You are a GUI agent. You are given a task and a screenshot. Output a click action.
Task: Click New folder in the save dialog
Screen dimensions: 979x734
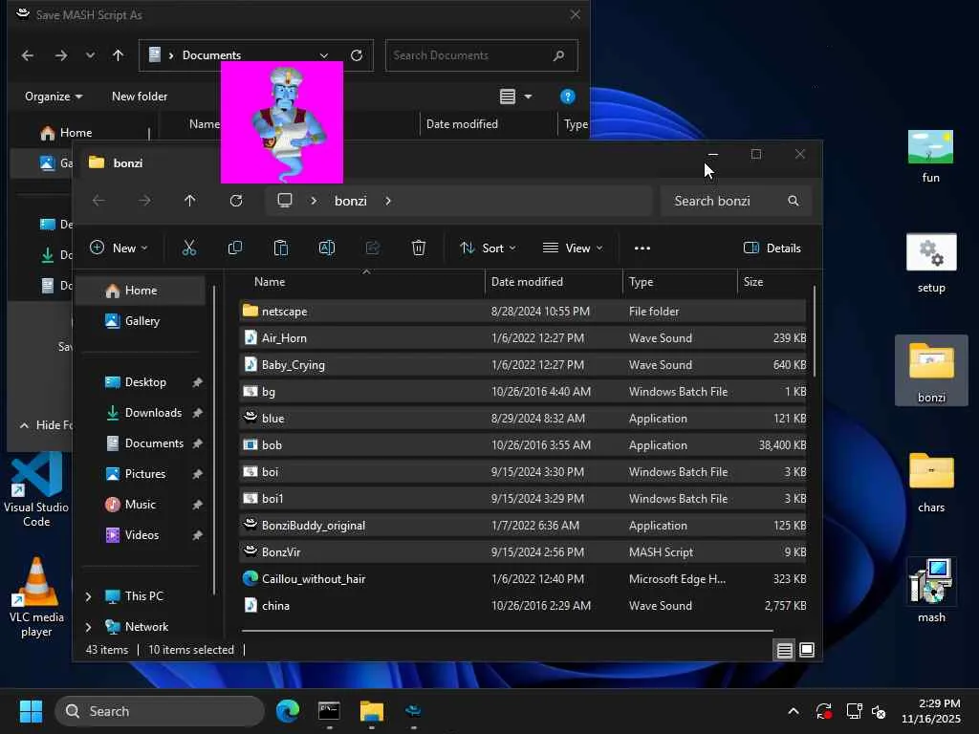[140, 97]
